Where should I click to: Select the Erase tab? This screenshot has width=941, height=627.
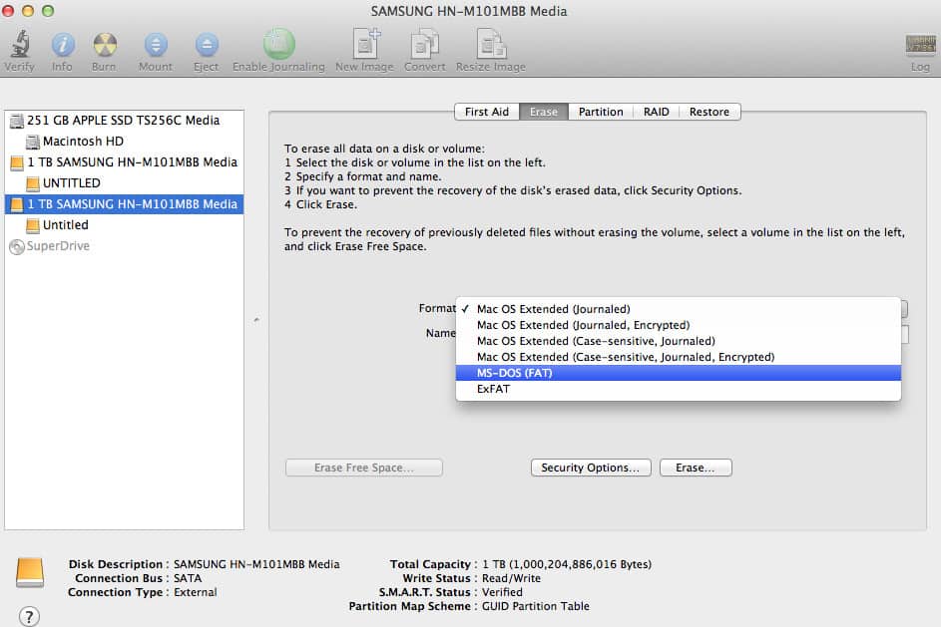544,112
